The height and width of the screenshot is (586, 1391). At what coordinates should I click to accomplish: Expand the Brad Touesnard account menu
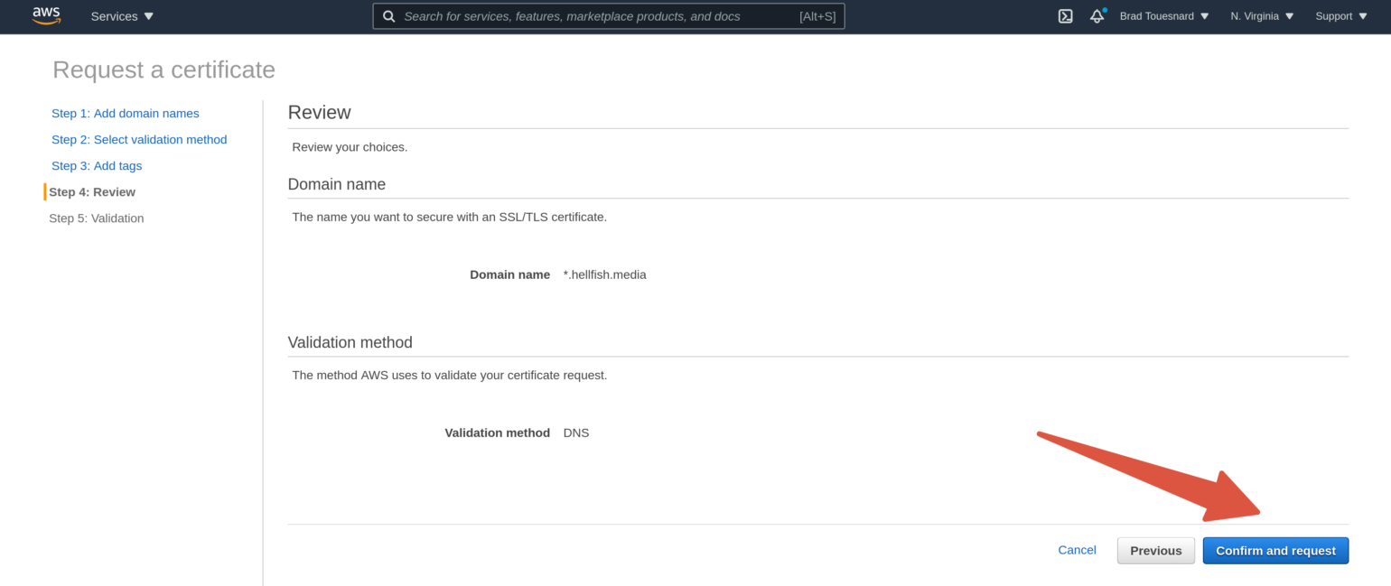(x=1163, y=15)
